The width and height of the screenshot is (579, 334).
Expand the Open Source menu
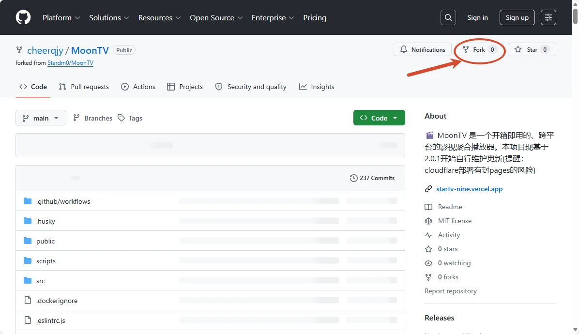[216, 18]
